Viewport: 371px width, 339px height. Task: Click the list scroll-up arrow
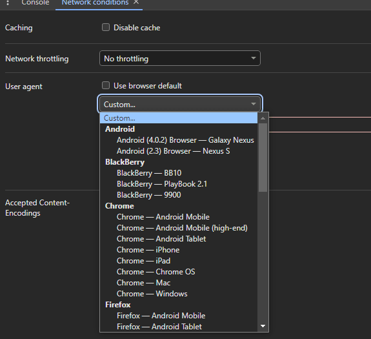point(263,118)
